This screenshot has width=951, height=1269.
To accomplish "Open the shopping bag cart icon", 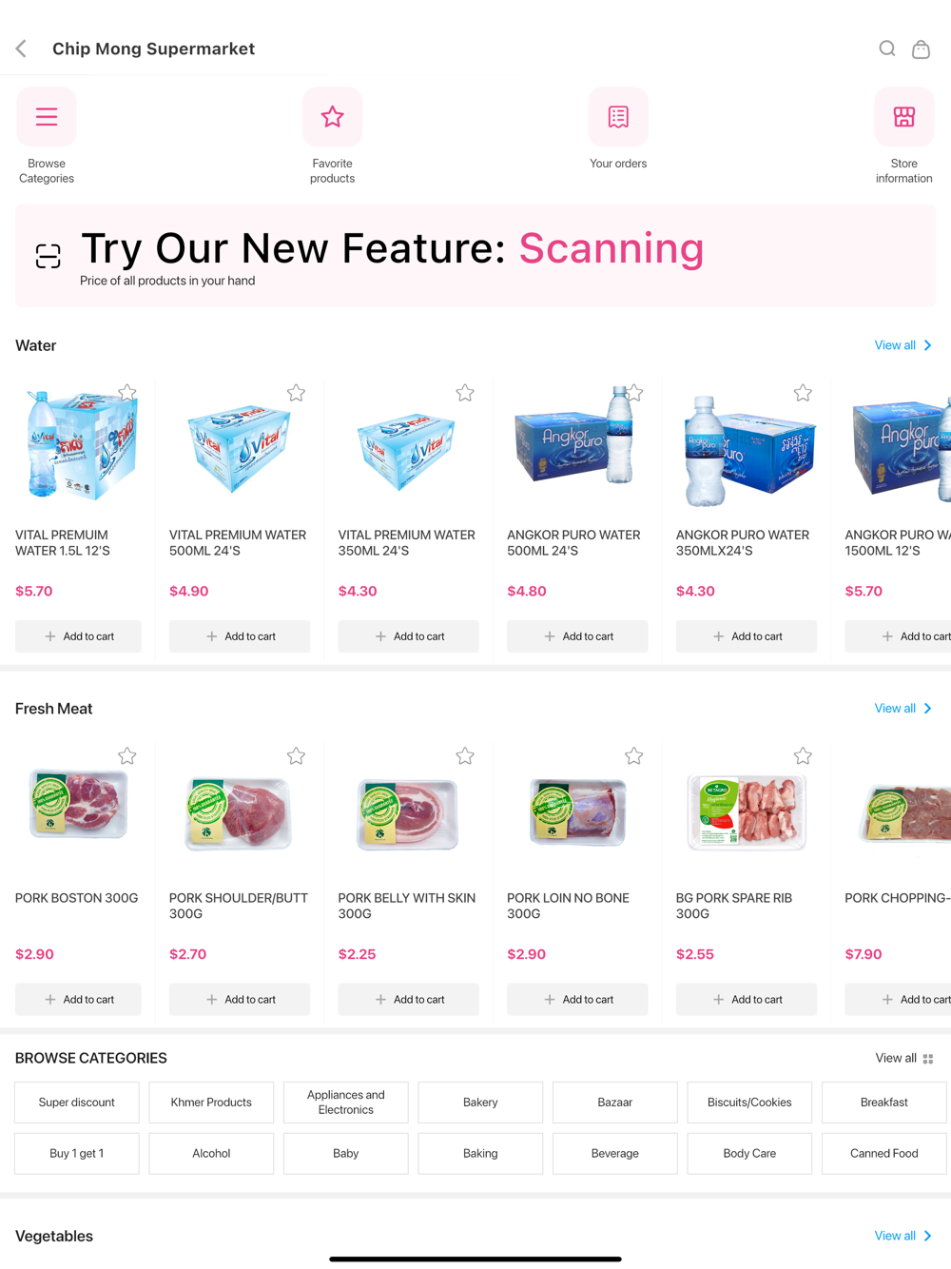I will (921, 49).
